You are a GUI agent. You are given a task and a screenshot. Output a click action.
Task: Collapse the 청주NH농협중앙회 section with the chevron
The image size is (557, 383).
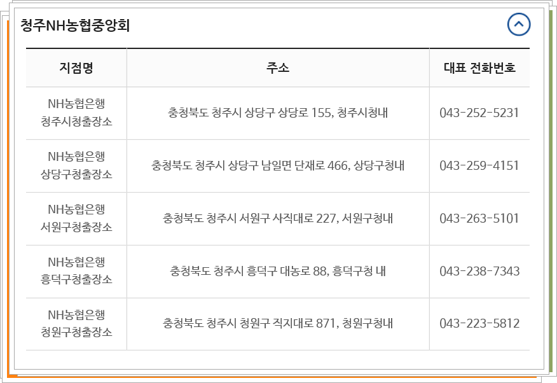pos(519,25)
